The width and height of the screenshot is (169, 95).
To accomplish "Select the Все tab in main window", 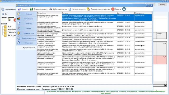I will pos(5,14).
